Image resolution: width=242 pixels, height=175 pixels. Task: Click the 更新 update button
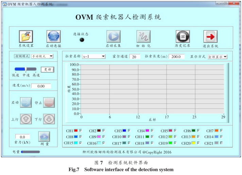[48, 69]
